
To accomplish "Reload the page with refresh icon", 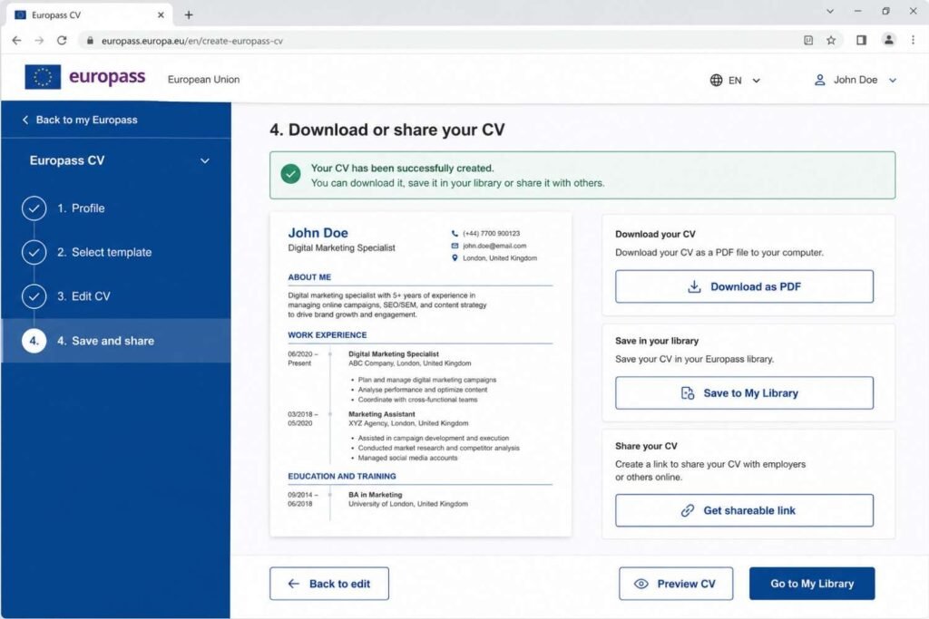I will (62, 40).
